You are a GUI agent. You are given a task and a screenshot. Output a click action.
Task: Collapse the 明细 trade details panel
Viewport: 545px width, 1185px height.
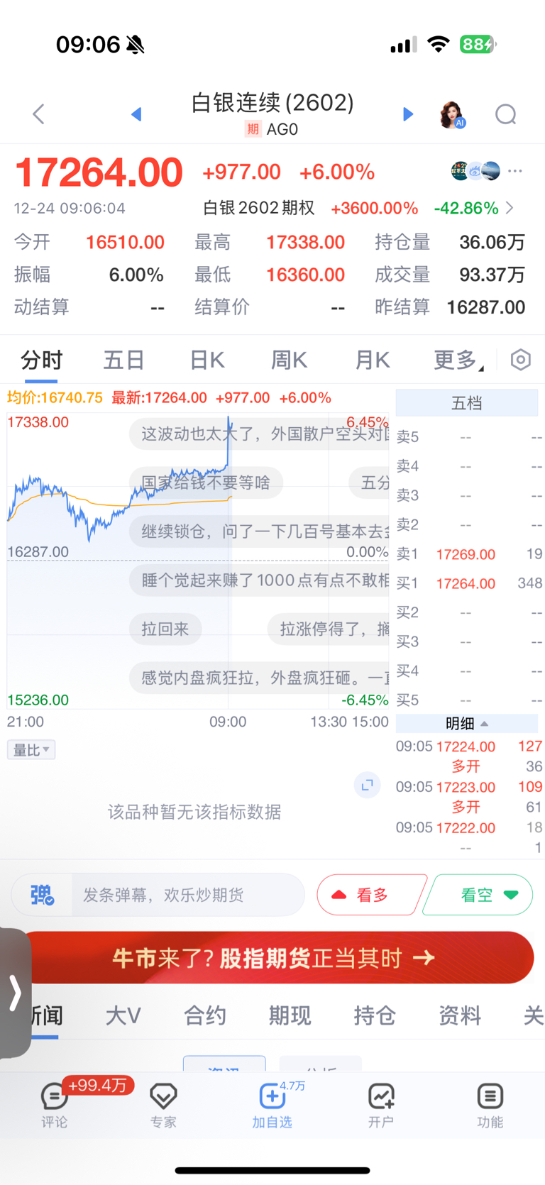[466, 724]
